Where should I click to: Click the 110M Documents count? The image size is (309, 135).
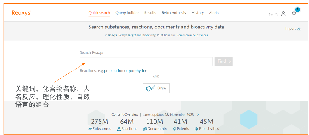click(154, 122)
